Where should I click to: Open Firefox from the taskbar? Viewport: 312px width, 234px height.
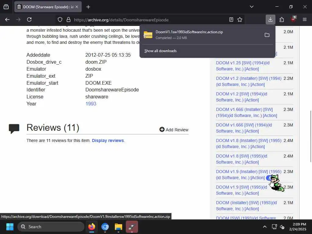pyautogui.click(x=92, y=227)
